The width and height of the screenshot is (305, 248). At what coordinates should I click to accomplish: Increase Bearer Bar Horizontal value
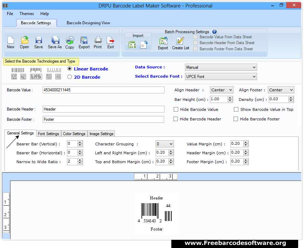click(x=80, y=151)
